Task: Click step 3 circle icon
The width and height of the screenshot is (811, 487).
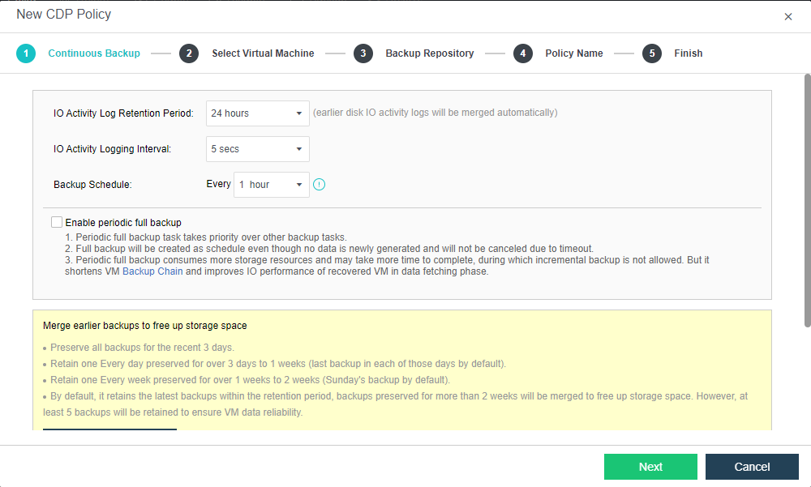Action: tap(363, 53)
